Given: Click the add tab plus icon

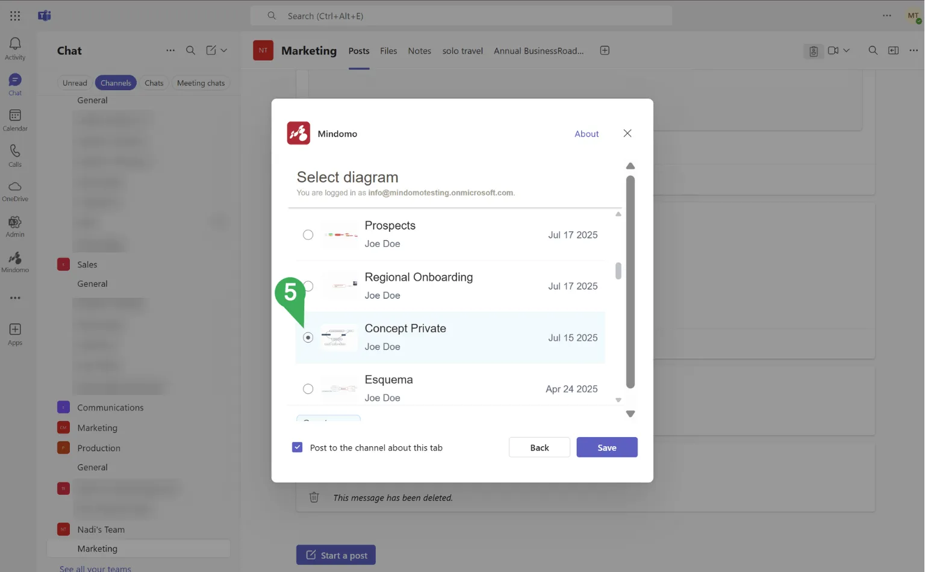Looking at the screenshot, I should (x=605, y=51).
